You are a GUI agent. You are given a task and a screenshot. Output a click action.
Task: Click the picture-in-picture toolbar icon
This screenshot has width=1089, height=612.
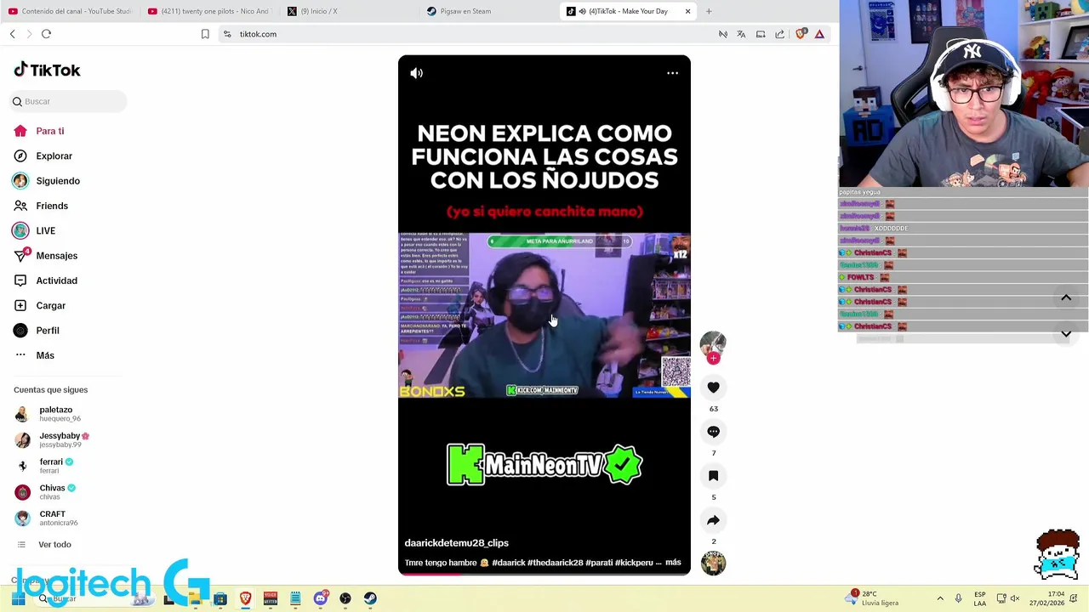click(x=761, y=34)
